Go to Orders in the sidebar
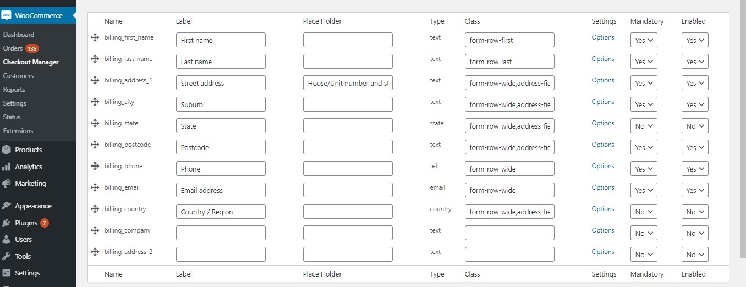This screenshot has height=287, width=746. [x=13, y=48]
